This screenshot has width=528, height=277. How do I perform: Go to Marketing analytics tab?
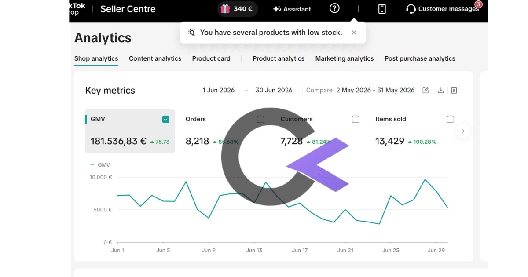click(345, 58)
